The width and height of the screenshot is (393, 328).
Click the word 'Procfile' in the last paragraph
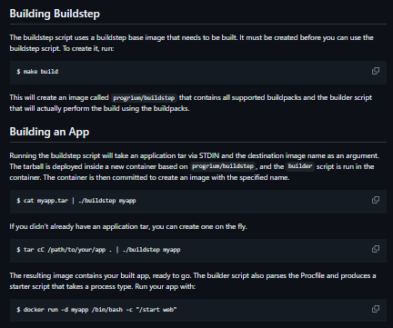click(x=312, y=275)
